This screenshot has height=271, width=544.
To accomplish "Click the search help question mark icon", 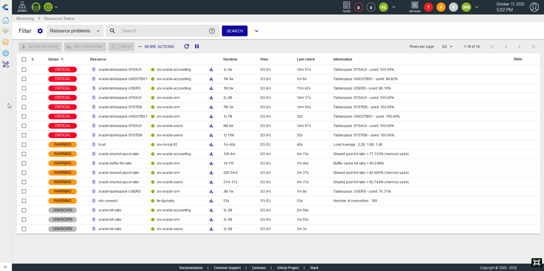I will (x=212, y=31).
